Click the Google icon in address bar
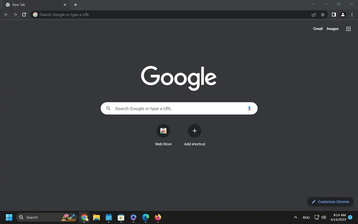Screen dimensions: 358x224 (x=35, y=15)
